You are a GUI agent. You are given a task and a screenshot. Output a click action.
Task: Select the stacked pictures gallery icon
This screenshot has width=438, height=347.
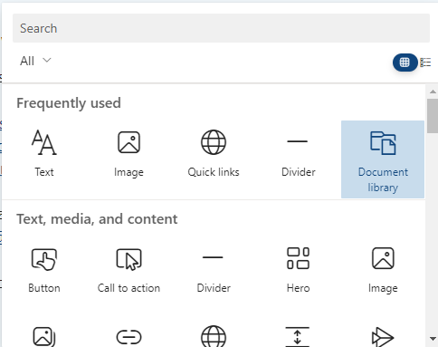coord(44,336)
